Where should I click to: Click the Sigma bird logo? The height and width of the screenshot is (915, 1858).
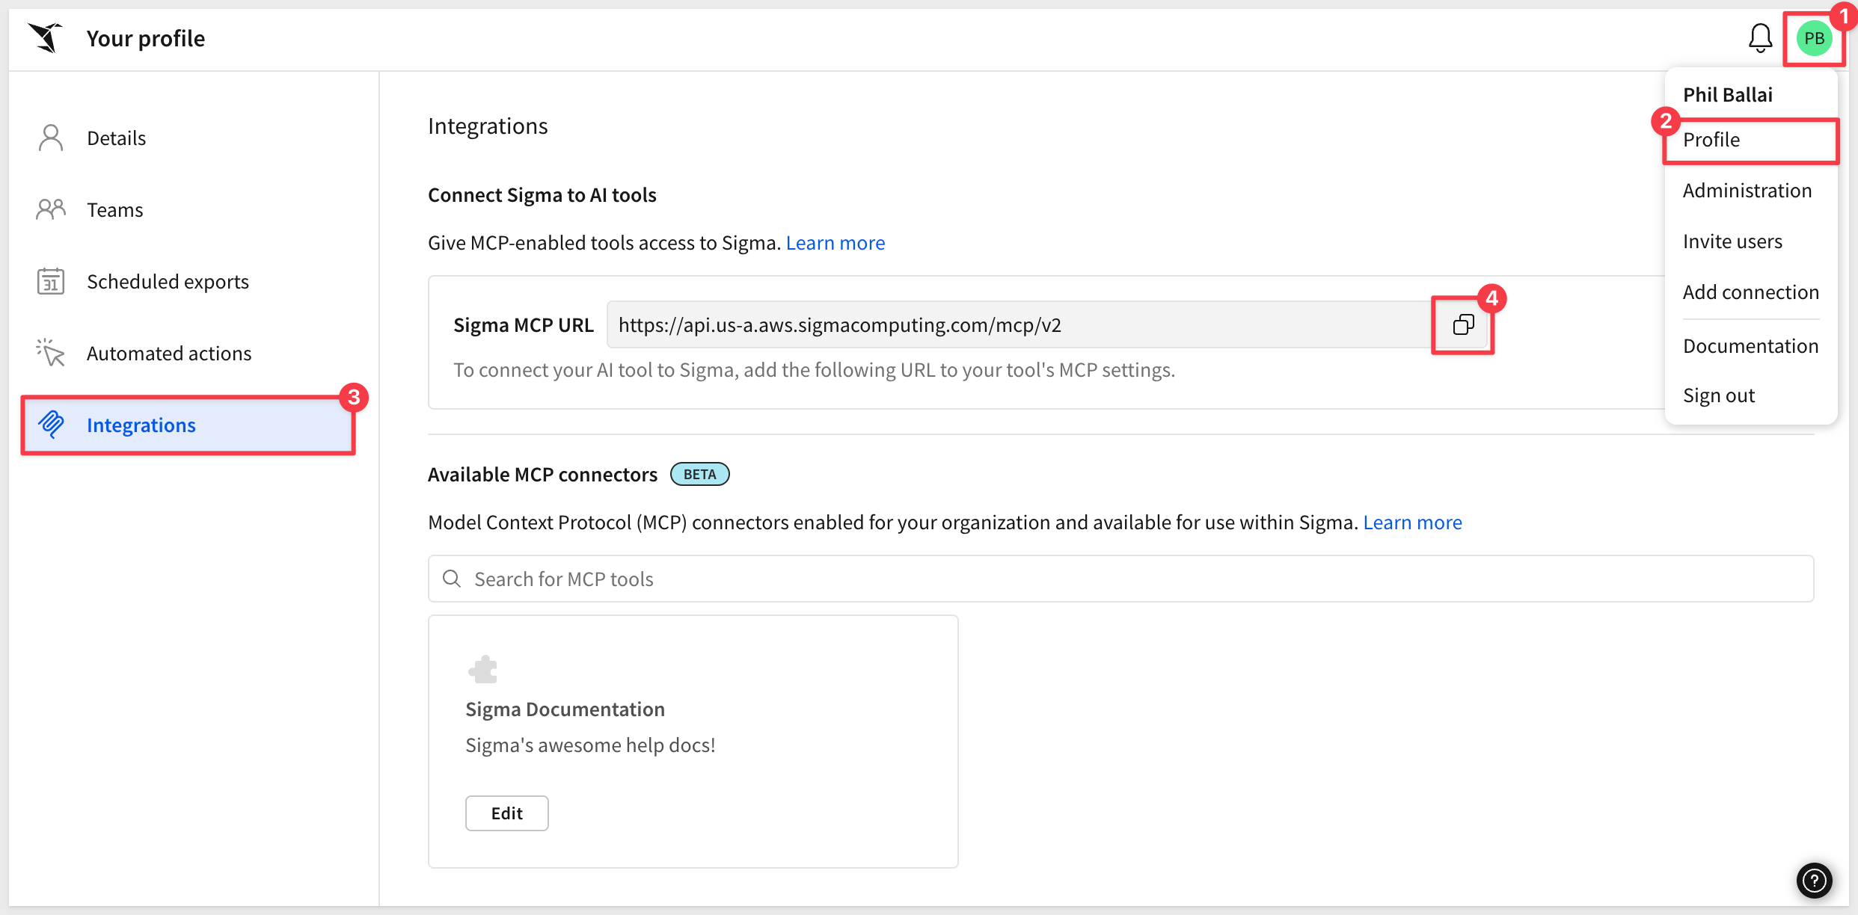click(x=45, y=37)
